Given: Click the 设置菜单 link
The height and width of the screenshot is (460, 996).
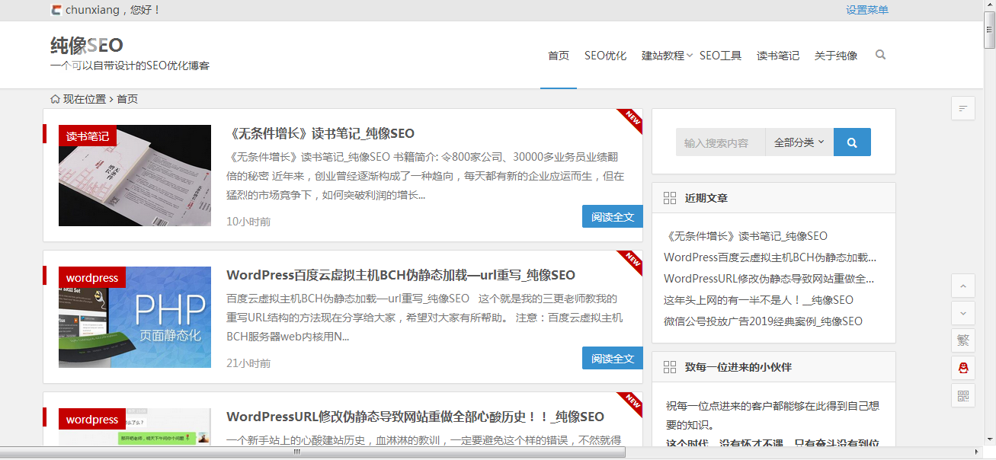Looking at the screenshot, I should (867, 10).
